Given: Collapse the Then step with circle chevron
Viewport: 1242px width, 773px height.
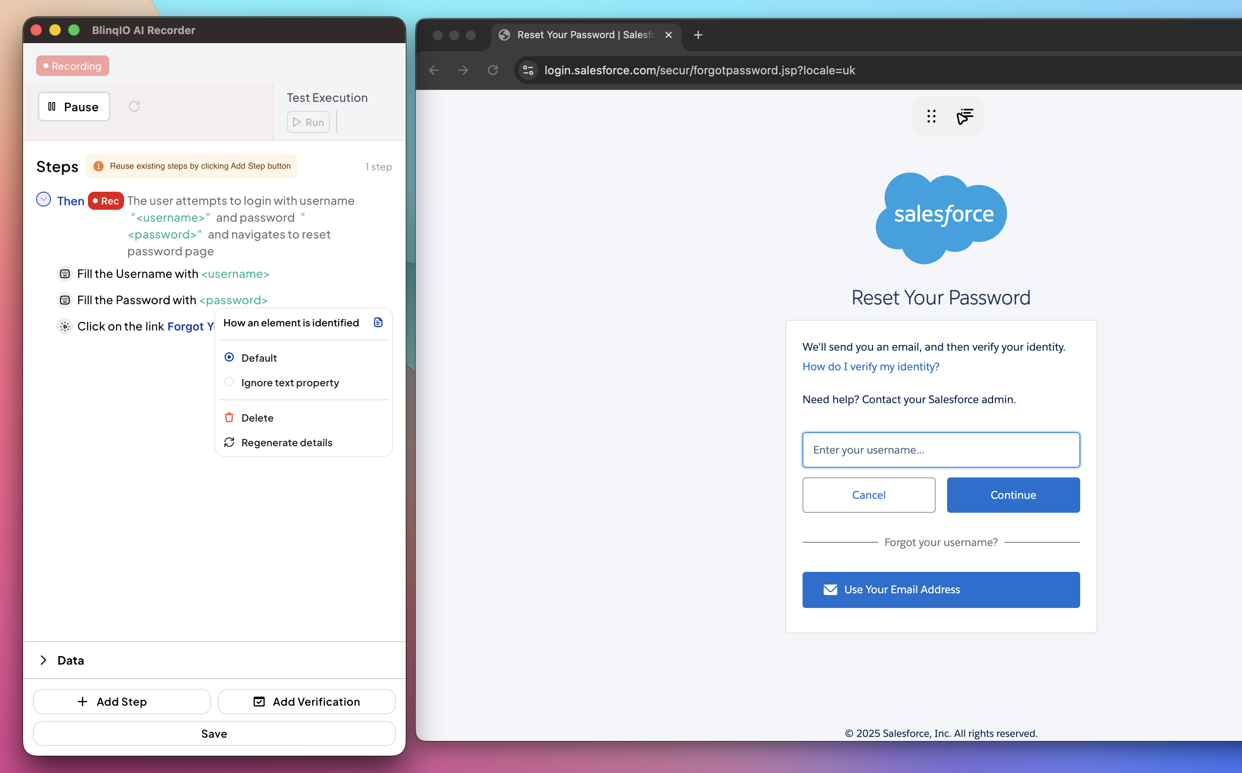Looking at the screenshot, I should tap(44, 200).
